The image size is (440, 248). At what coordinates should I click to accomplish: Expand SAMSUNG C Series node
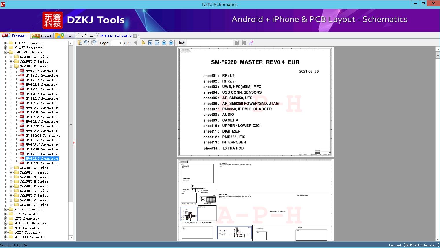click(x=11, y=61)
